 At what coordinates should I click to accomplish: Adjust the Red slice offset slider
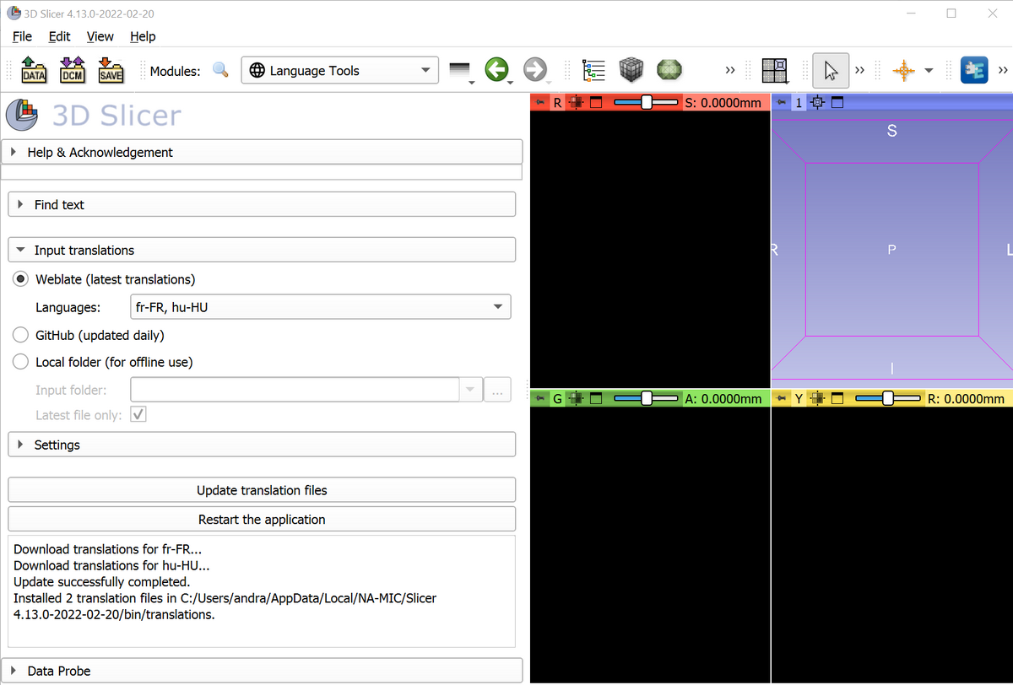[x=647, y=102]
